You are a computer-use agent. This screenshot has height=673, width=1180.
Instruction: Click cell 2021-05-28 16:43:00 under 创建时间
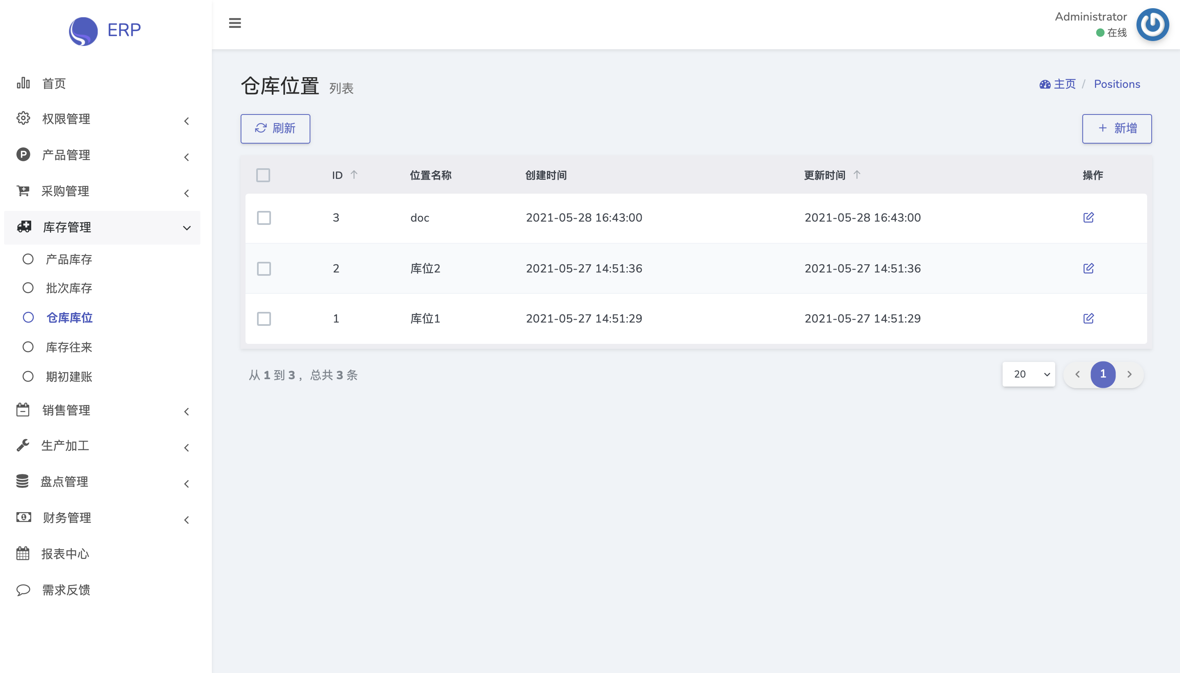(584, 217)
